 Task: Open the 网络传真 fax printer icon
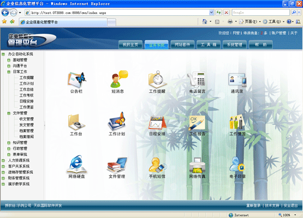pos(197,165)
